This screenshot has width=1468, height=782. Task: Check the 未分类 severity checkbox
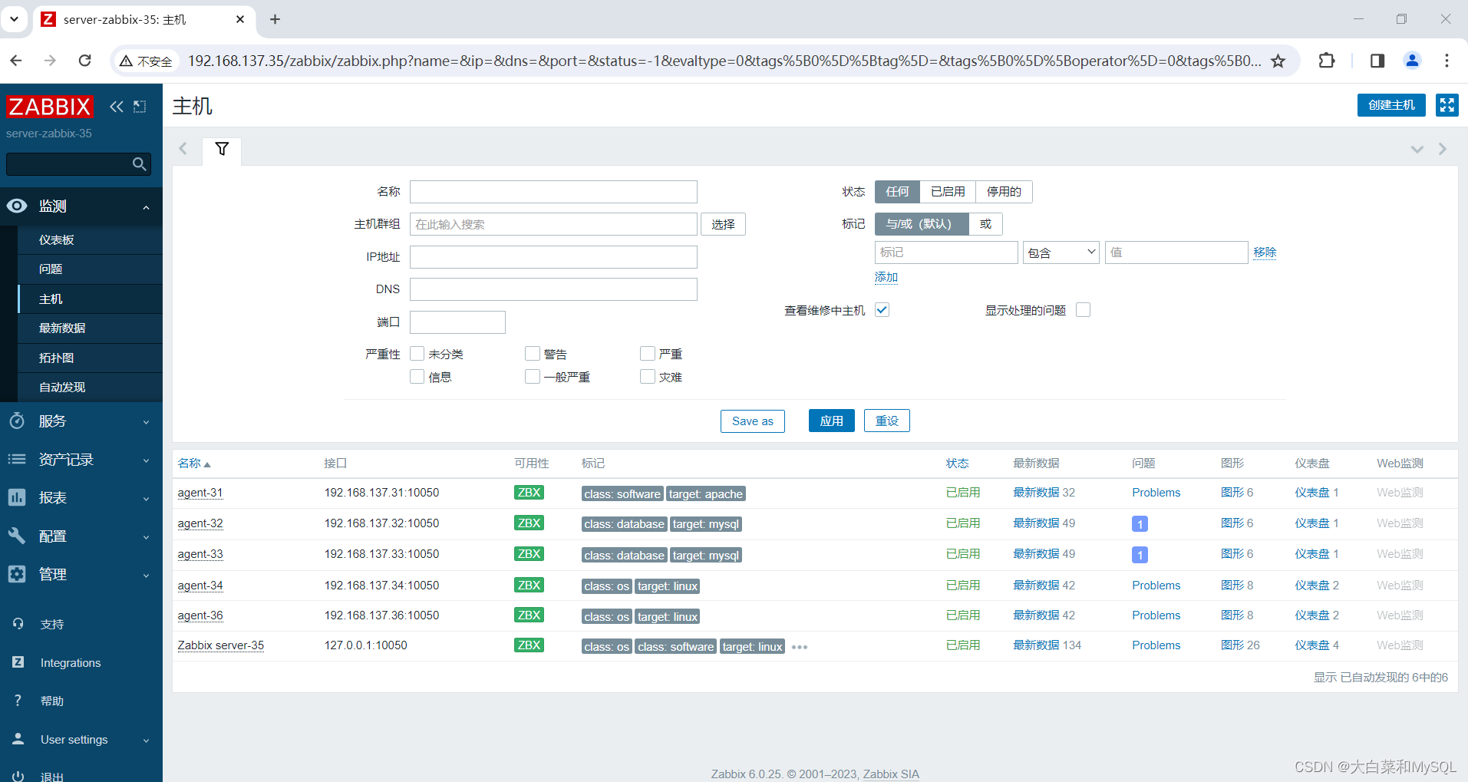[417, 353]
